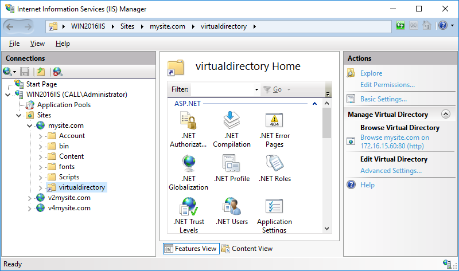Select the Application Pools tree item
459x271 pixels.
coord(64,105)
